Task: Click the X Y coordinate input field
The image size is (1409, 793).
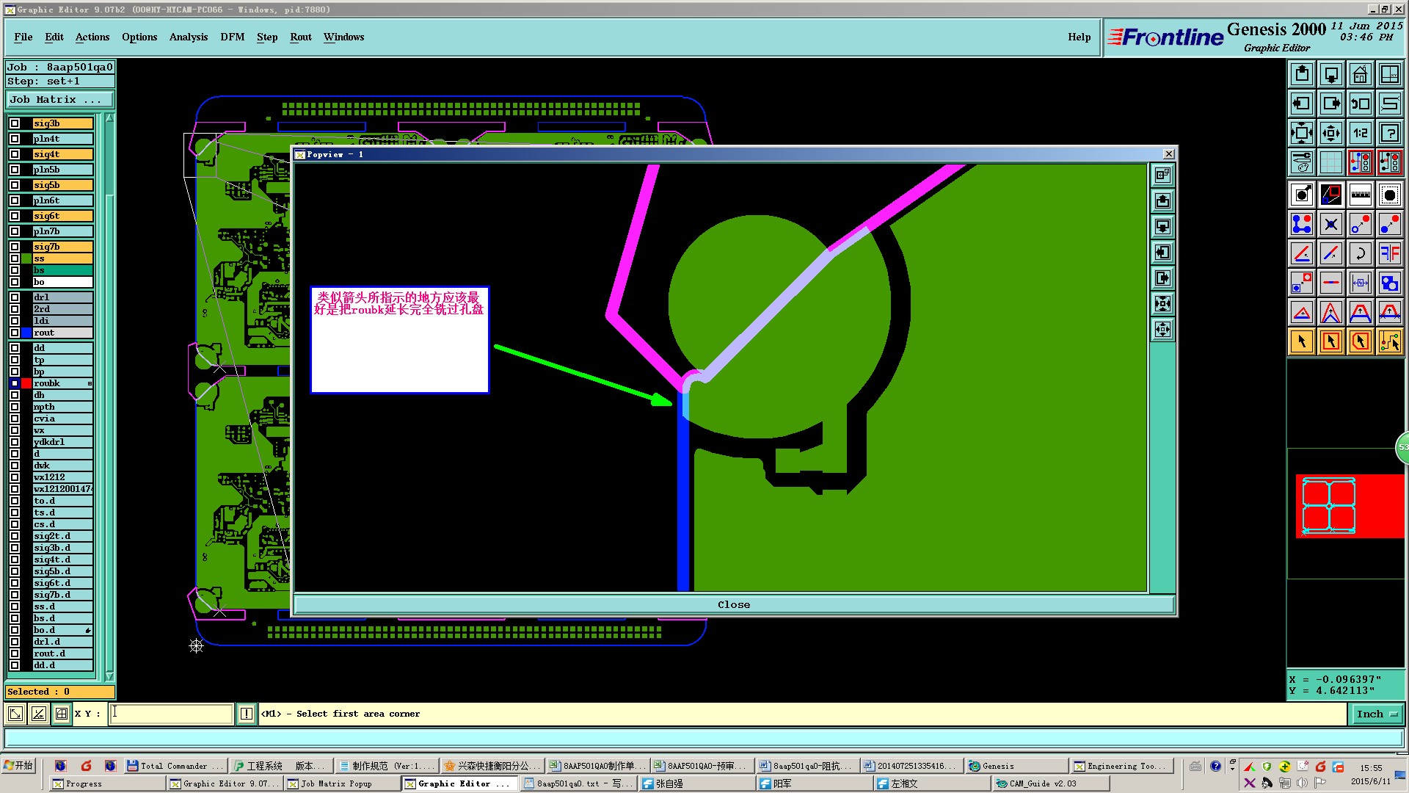Action: 172,714
